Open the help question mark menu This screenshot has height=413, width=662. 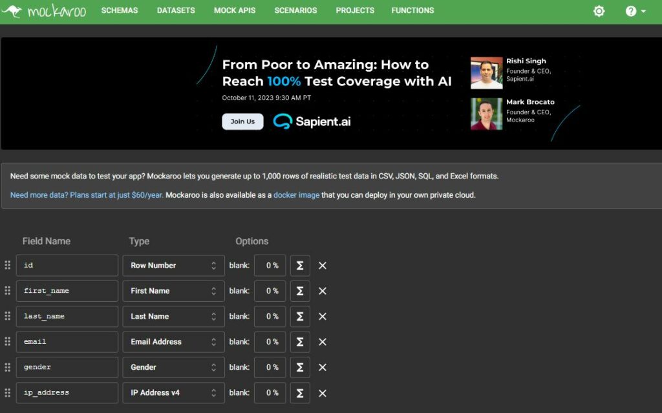point(631,11)
